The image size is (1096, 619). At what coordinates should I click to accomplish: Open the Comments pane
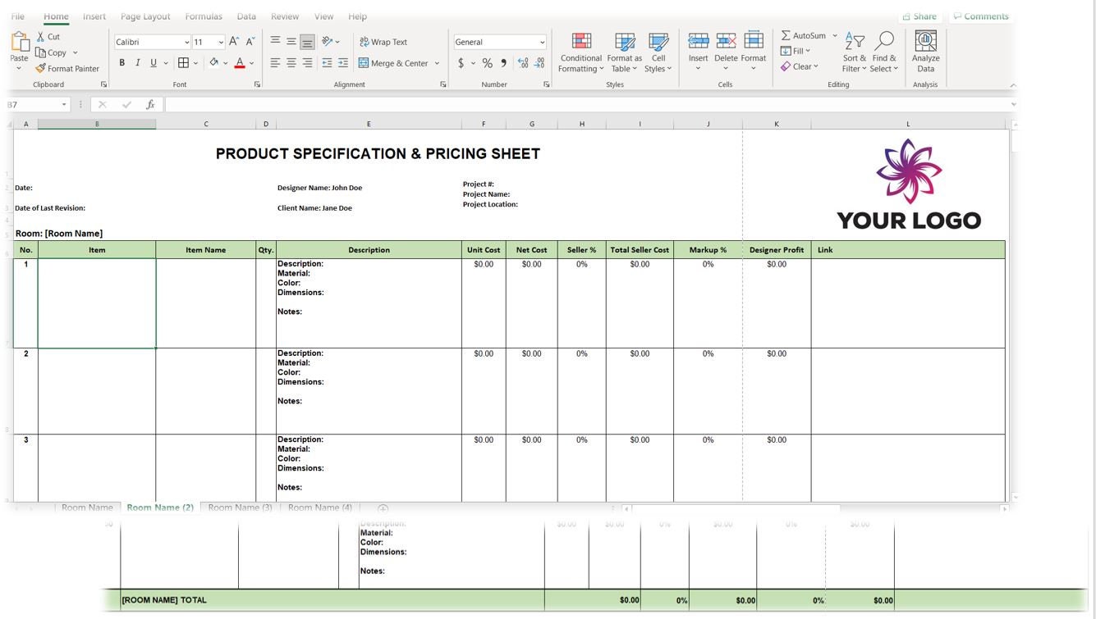tap(982, 16)
